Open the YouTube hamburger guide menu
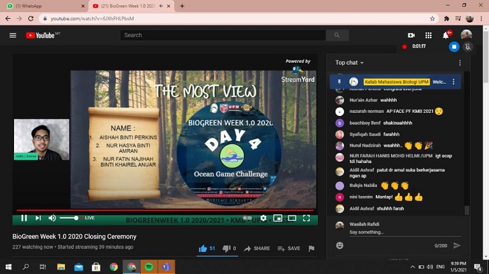Screen dimensions: 489x274 click(13, 35)
